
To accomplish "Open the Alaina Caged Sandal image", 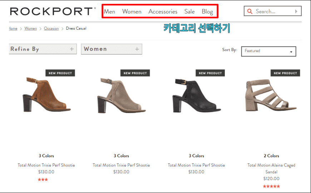I will tap(271, 95).
